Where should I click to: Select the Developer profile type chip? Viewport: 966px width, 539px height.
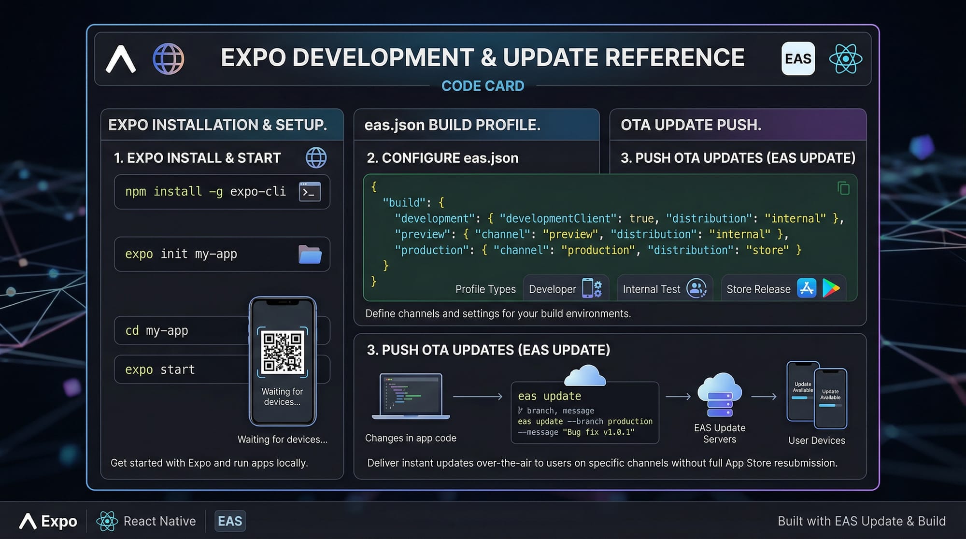click(x=565, y=289)
